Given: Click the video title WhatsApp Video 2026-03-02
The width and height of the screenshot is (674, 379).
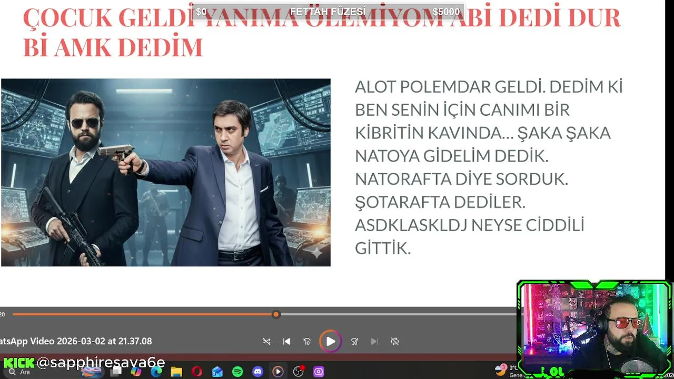Looking at the screenshot, I should coord(76,341).
